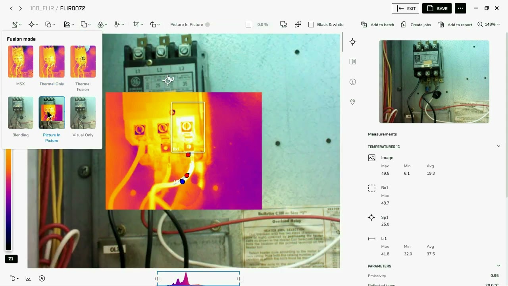Click the temperature color scale bar
The width and height of the screenshot is (508, 286).
[x=8, y=200]
